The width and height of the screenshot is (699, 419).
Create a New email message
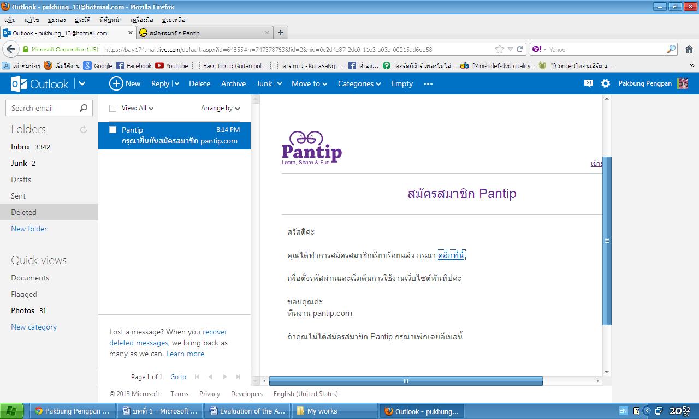click(x=125, y=83)
